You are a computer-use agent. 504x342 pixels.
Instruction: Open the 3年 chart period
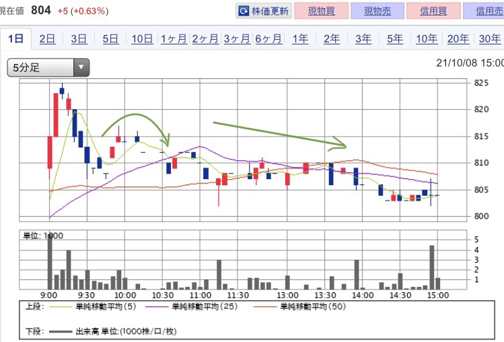point(363,39)
